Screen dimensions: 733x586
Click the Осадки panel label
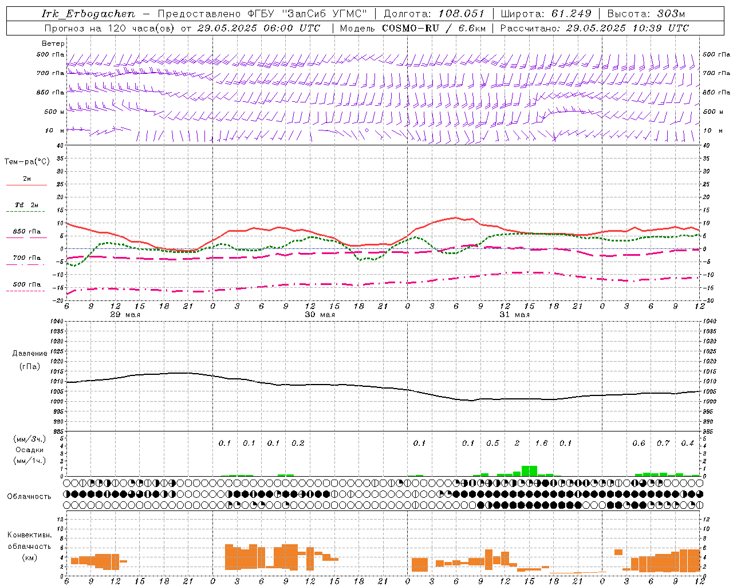click(30, 450)
